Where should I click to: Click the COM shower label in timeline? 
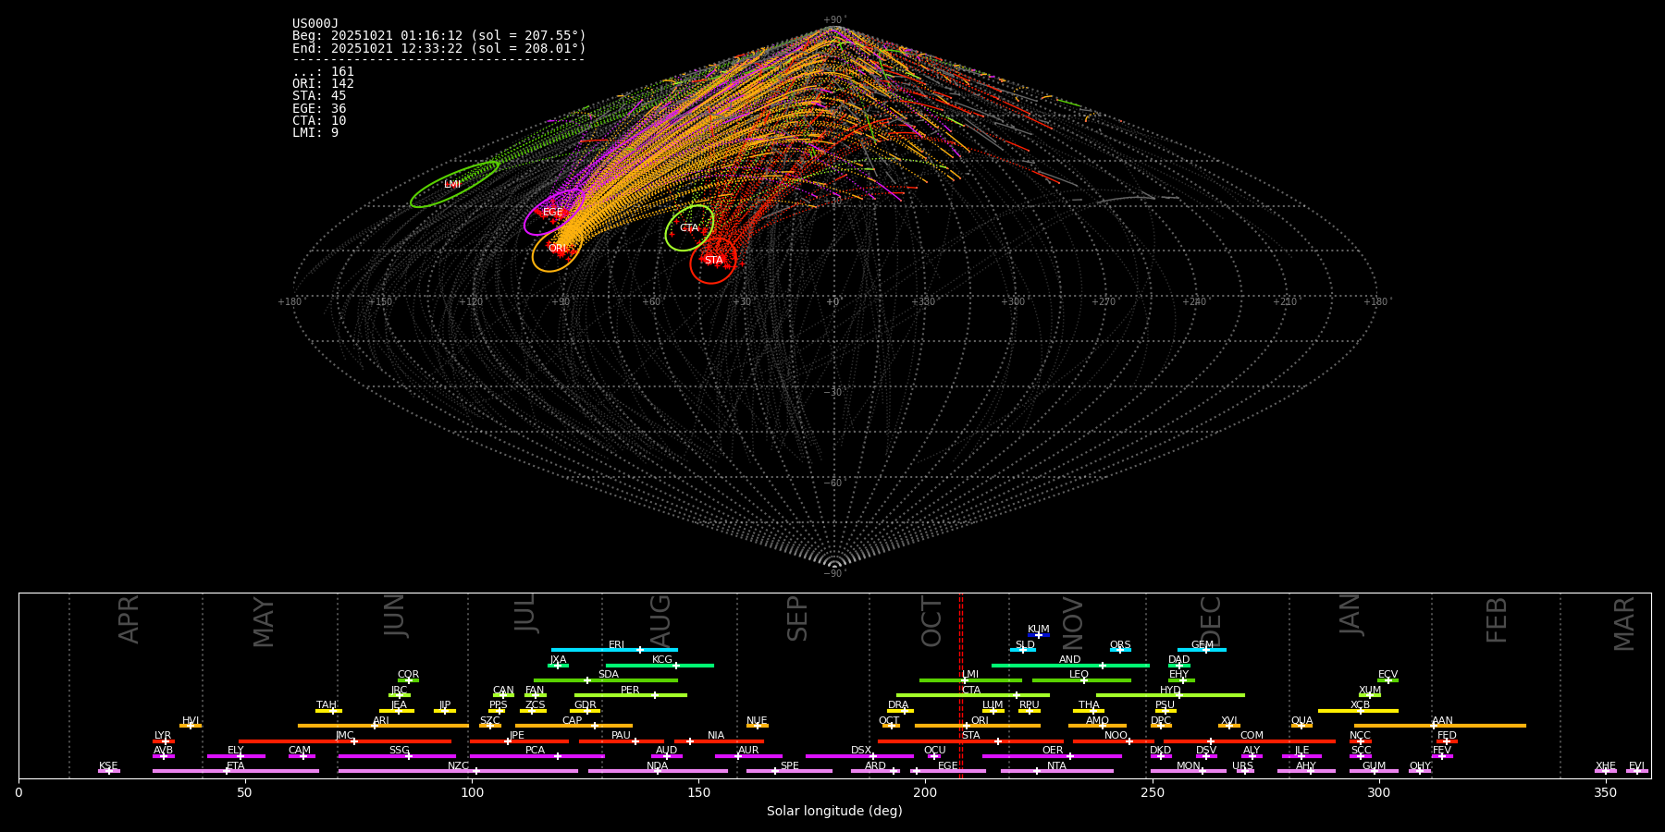point(1252,736)
